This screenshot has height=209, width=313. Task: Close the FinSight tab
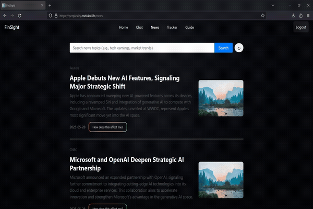coord(42,5)
